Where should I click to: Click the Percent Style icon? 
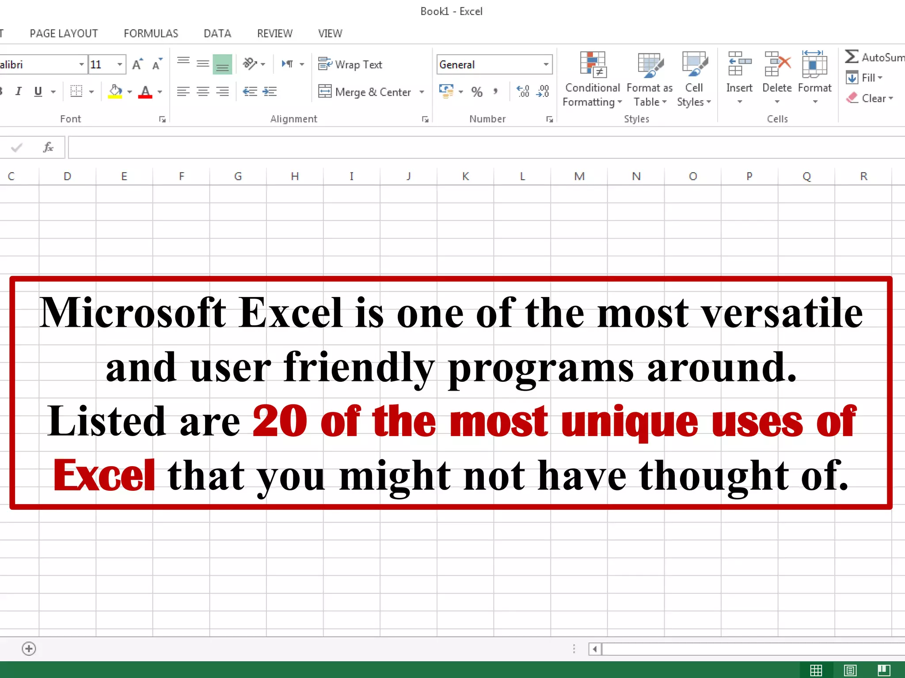click(x=476, y=92)
